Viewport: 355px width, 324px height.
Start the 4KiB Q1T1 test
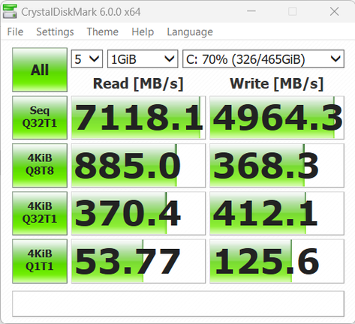[x=40, y=261]
